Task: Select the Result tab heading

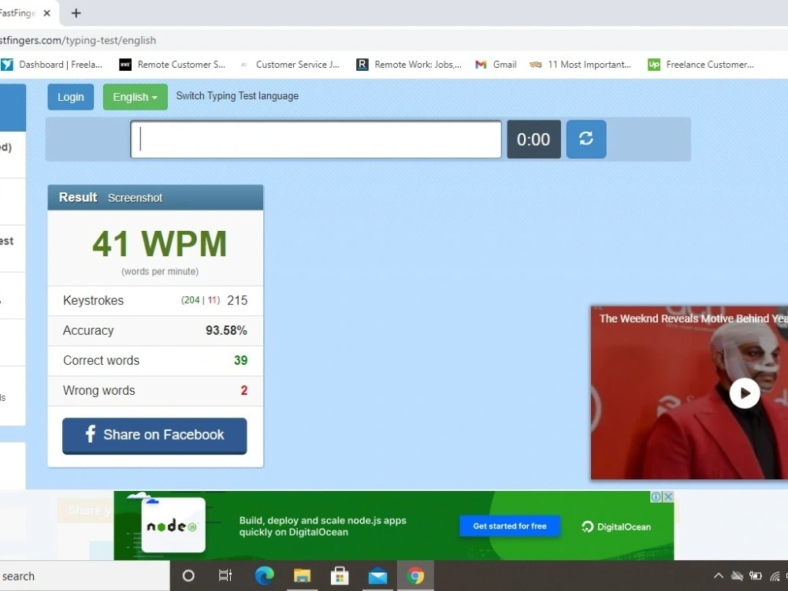Action: click(78, 198)
